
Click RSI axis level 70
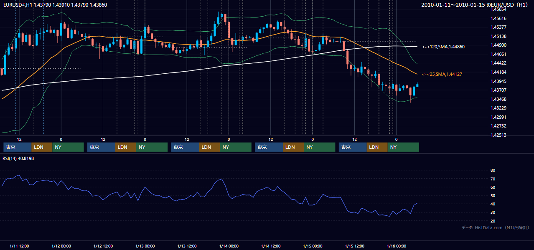coord(493,179)
